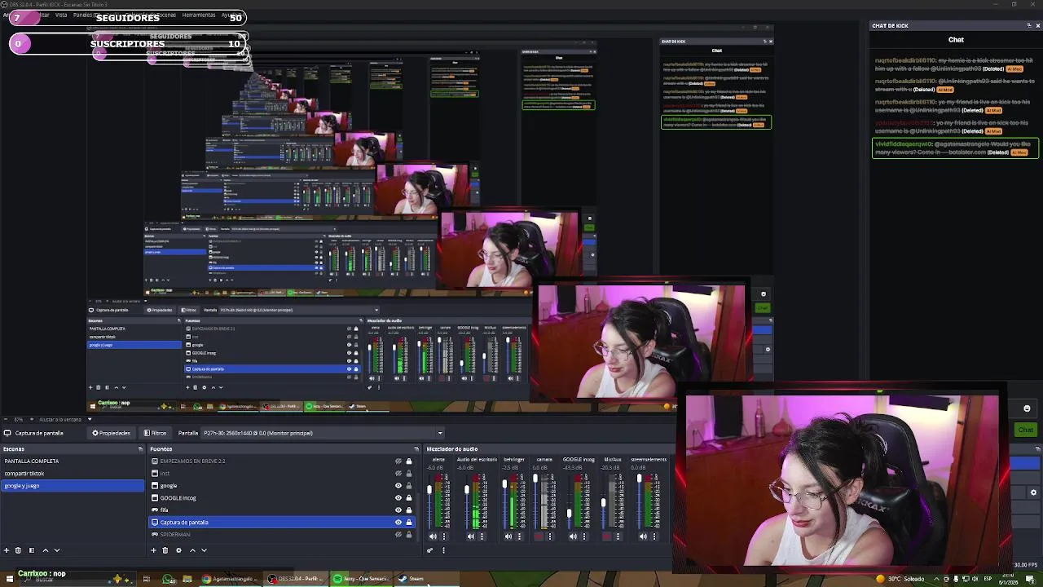Delete selected scene with trash icon
The width and height of the screenshot is (1043, 587).
click(20, 550)
